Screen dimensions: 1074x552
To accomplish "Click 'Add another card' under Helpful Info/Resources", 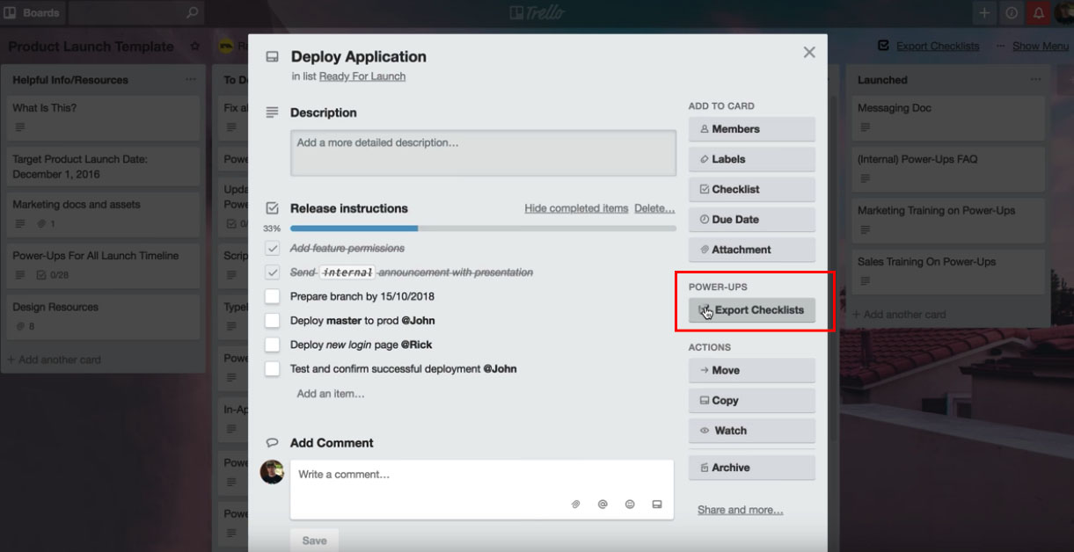I will pyautogui.click(x=54, y=360).
